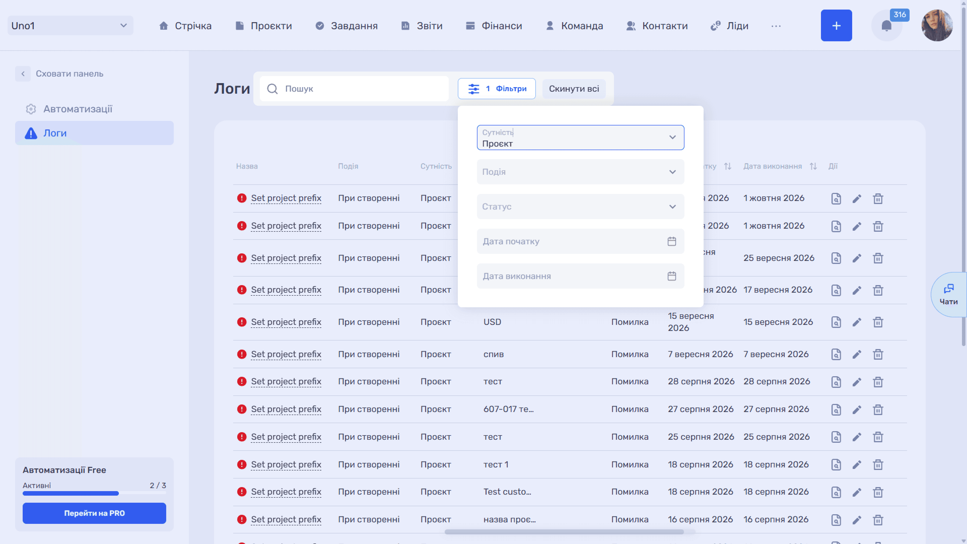Open Контакти in the top navigation
Image resolution: width=967 pixels, height=544 pixels.
(657, 26)
